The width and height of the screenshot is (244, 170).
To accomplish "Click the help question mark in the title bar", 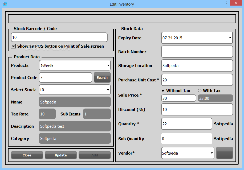I will tap(226, 3).
